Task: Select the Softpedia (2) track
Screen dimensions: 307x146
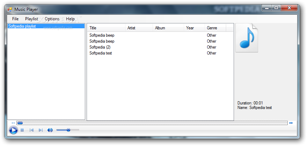Action: [100, 47]
